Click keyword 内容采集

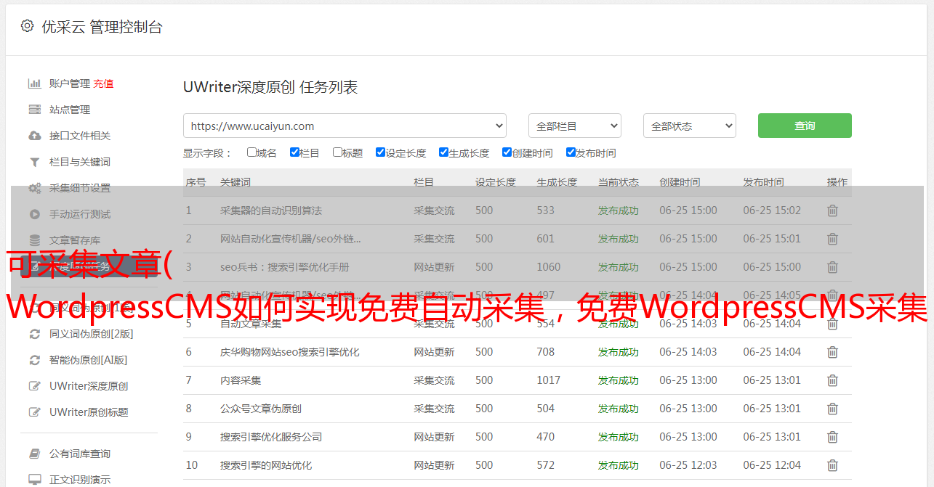pos(241,380)
